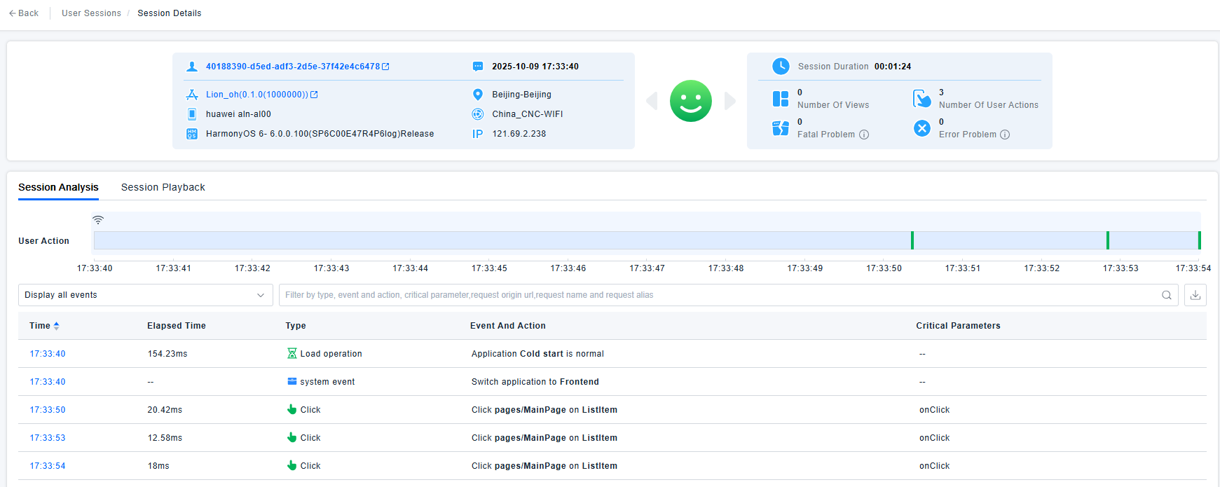Open external link icon next to Lion_oh app
The image size is (1220, 487).
[x=314, y=95]
